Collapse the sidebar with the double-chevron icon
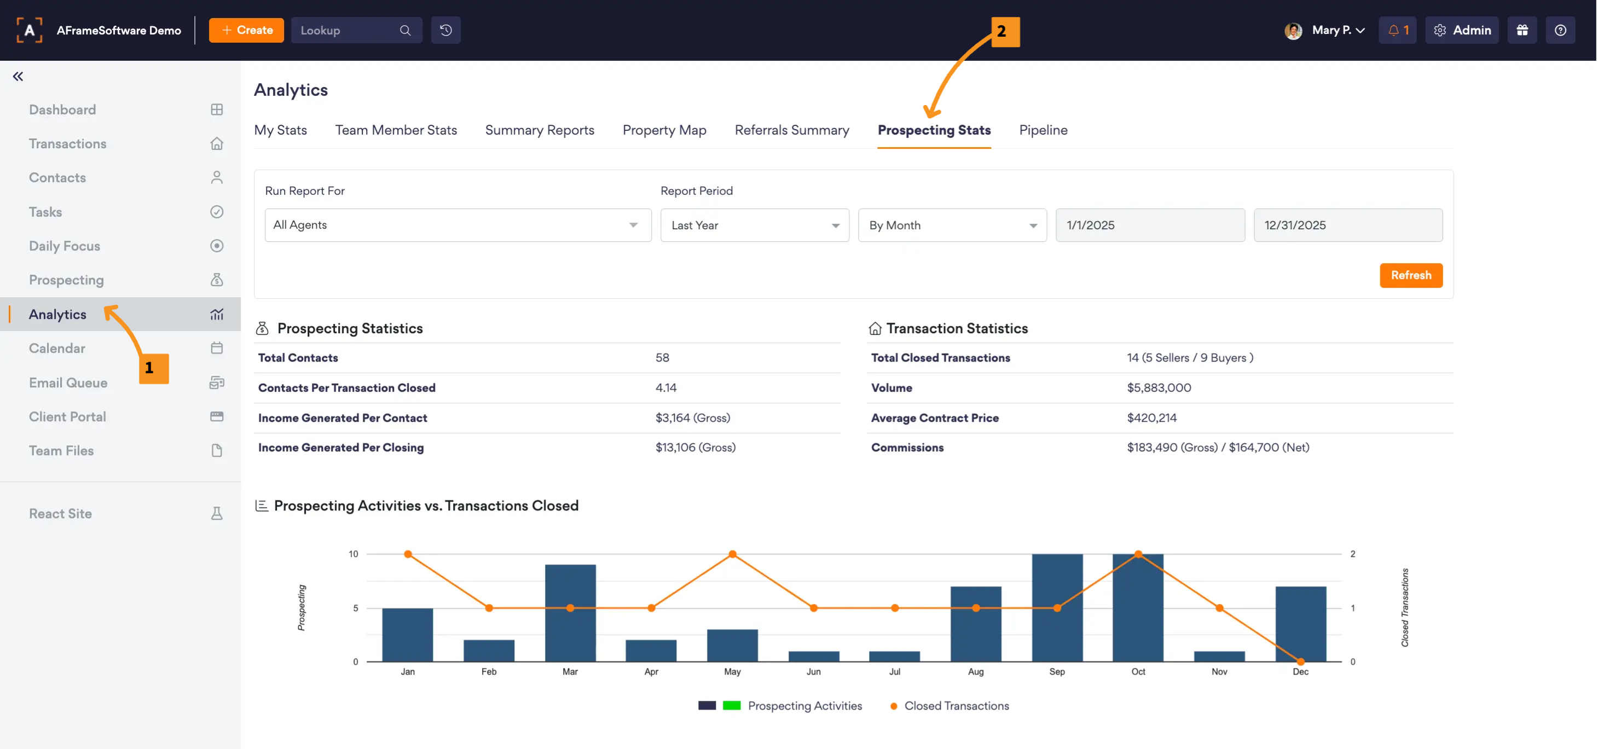 pyautogui.click(x=18, y=76)
